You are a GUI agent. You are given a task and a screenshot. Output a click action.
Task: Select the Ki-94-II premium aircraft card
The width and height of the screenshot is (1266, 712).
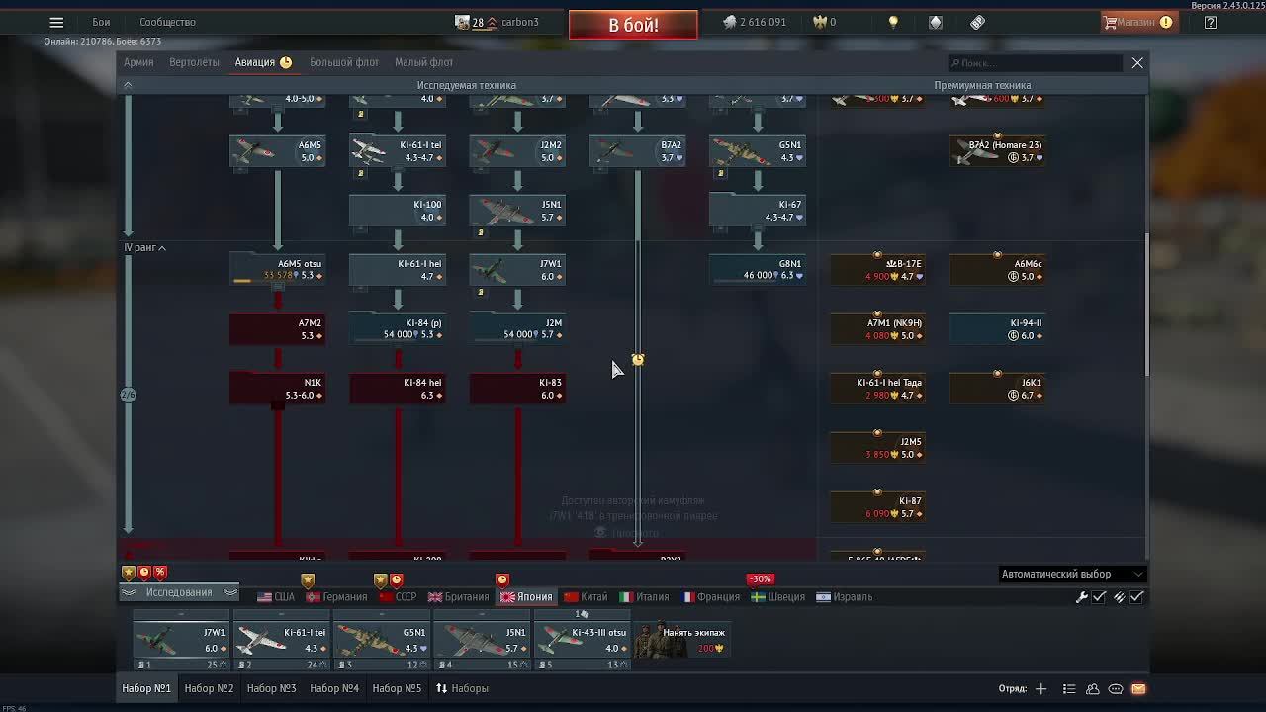point(997,329)
